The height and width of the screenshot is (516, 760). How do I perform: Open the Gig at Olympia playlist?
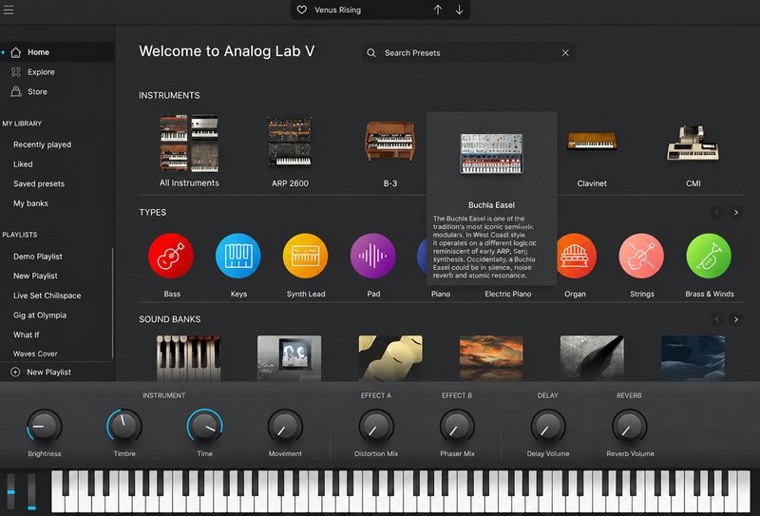(x=40, y=315)
